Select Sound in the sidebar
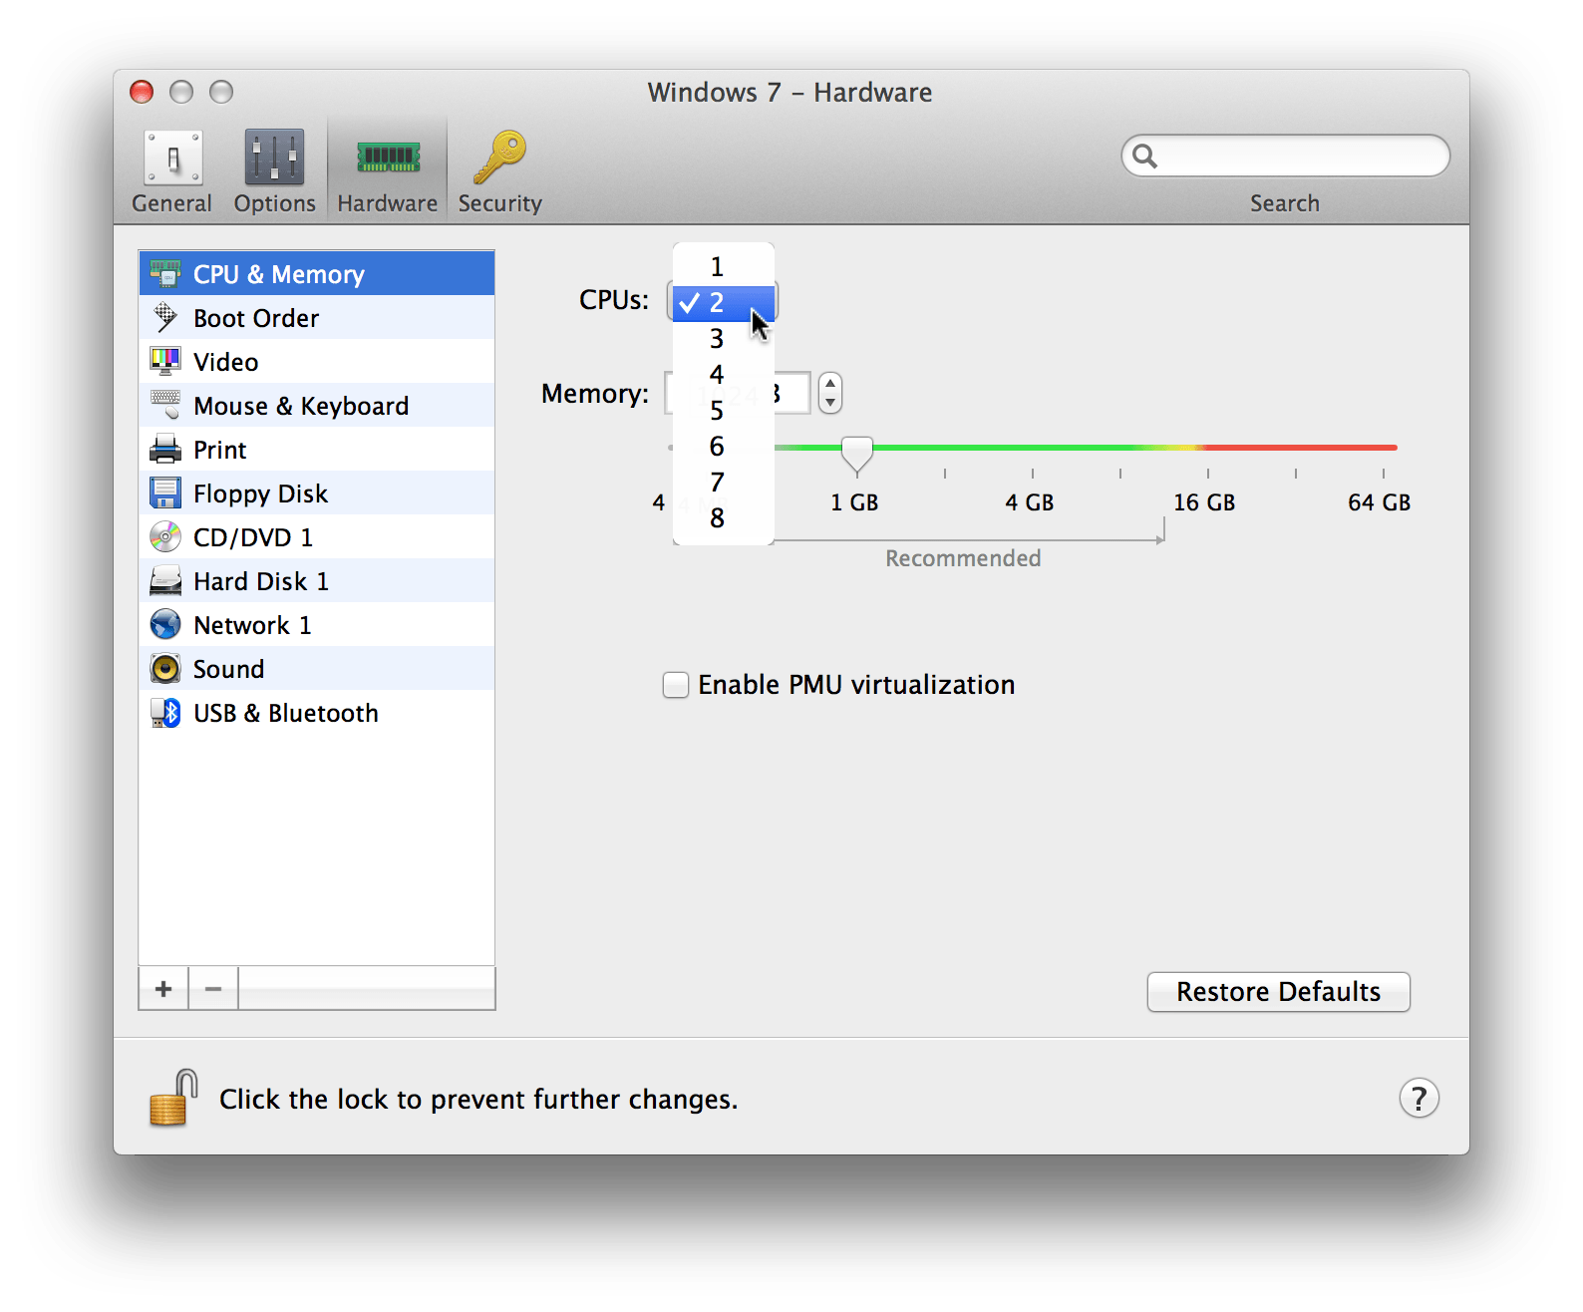Viewport: 1583px width, 1312px height. click(316, 668)
